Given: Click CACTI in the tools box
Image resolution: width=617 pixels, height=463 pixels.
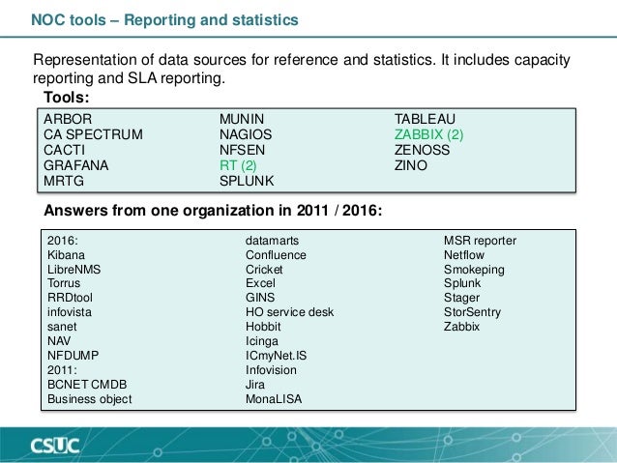Looking at the screenshot, I should (x=64, y=150).
